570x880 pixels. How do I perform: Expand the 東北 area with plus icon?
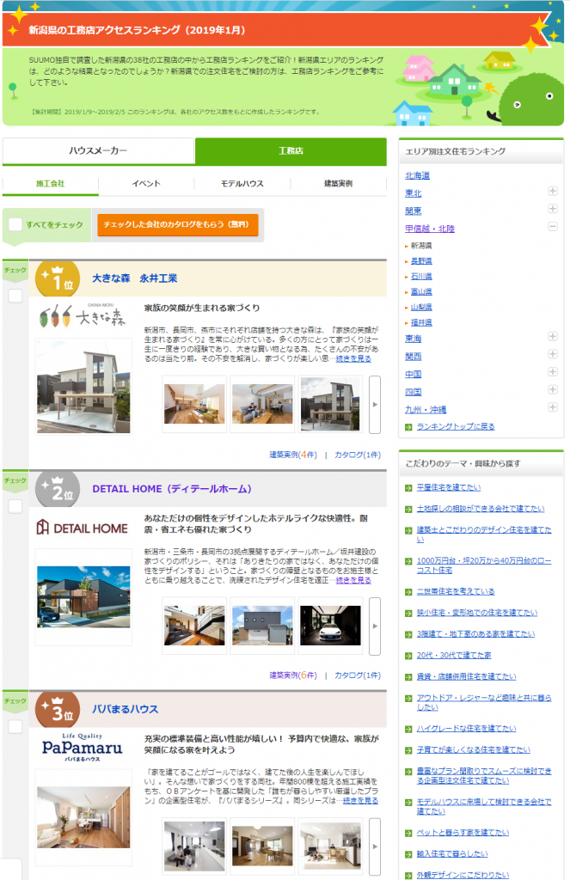point(553,193)
